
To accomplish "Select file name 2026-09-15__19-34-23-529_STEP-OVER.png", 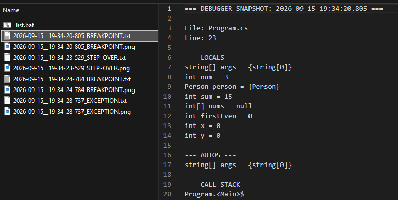I will tap(72, 68).
